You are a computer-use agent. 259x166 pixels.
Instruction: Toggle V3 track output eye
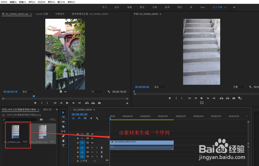pyautogui.click(x=92, y=134)
